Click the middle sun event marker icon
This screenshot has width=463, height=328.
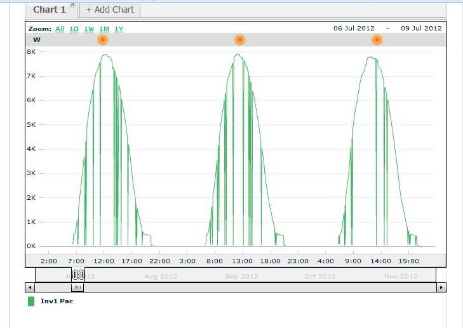pos(239,40)
